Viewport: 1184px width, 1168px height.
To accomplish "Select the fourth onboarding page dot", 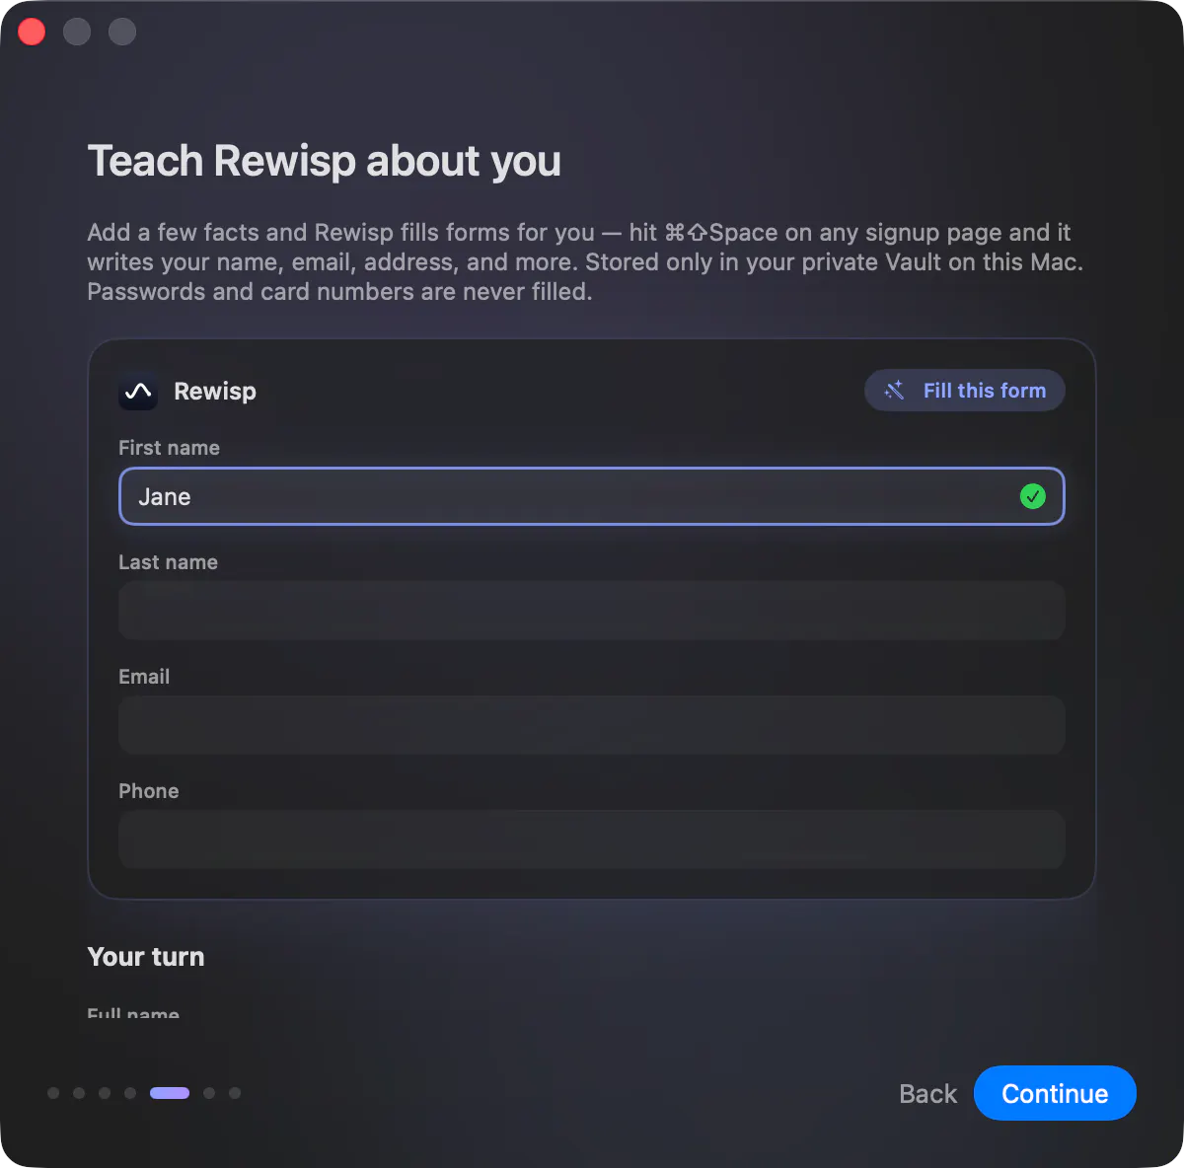I will (130, 1093).
